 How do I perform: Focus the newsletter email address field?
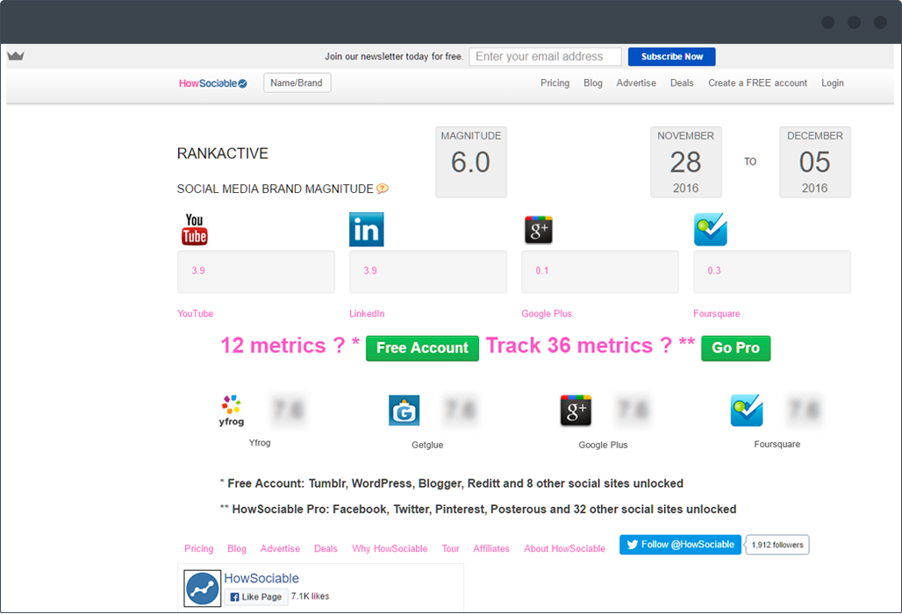(546, 56)
